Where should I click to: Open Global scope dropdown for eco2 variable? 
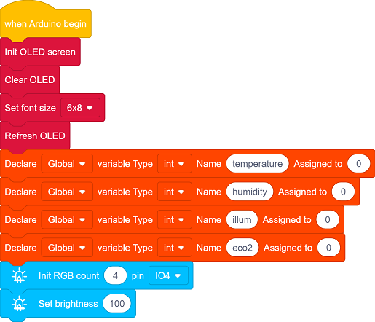pos(67,248)
